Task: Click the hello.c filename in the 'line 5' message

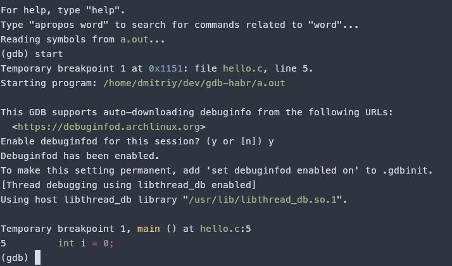Action: [x=241, y=68]
